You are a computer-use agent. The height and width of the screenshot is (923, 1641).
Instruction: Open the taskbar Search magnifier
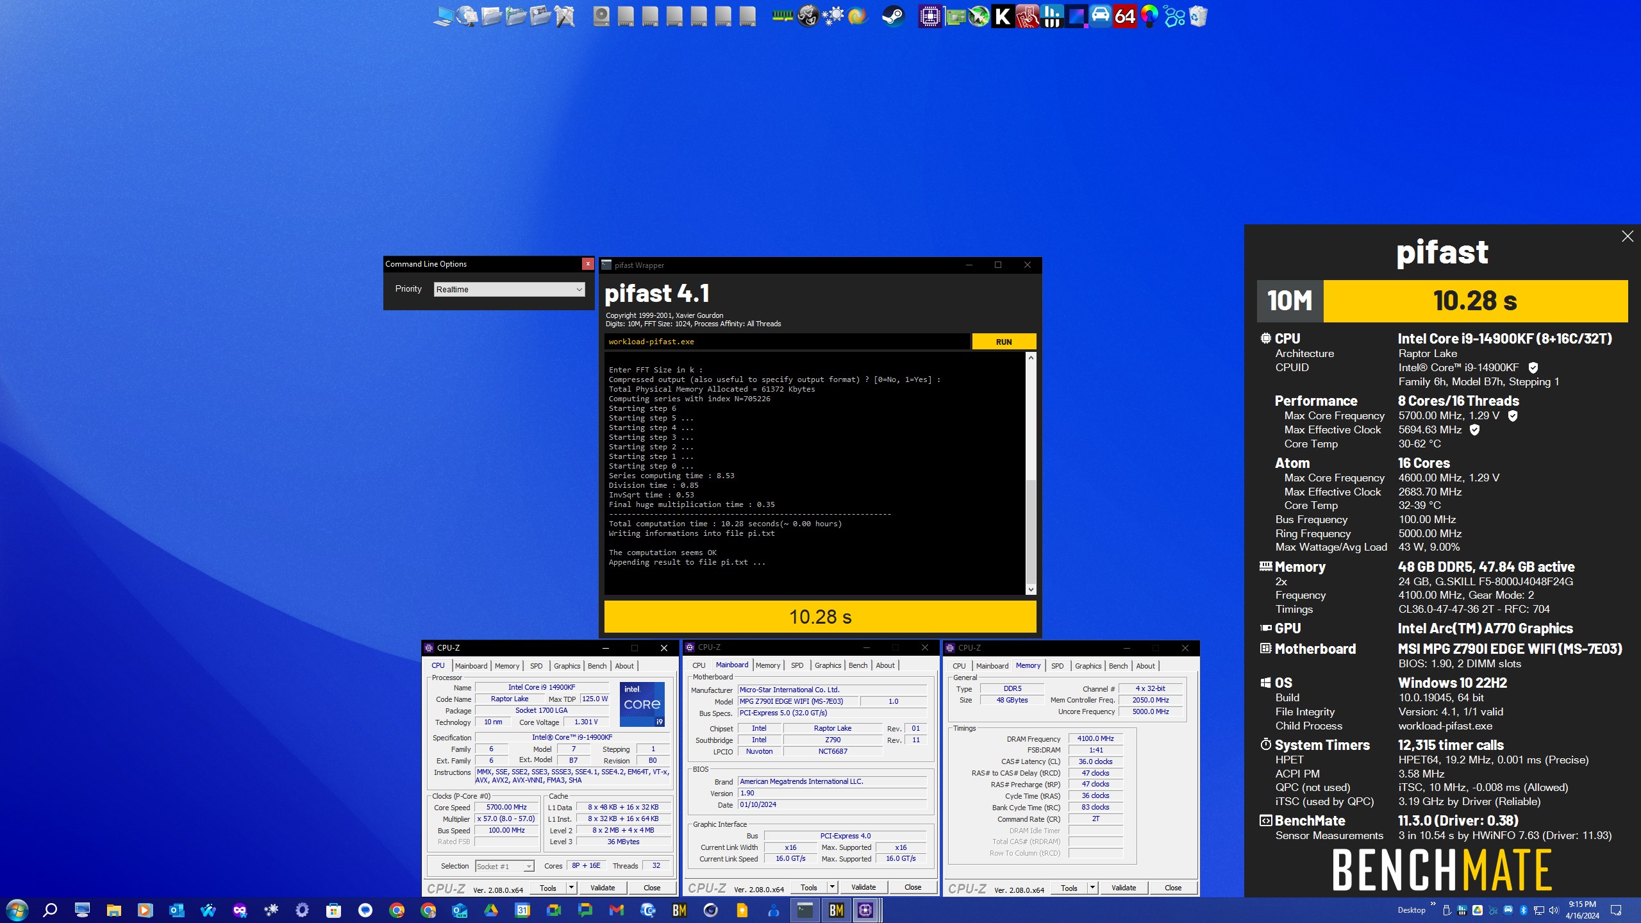coord(50,910)
